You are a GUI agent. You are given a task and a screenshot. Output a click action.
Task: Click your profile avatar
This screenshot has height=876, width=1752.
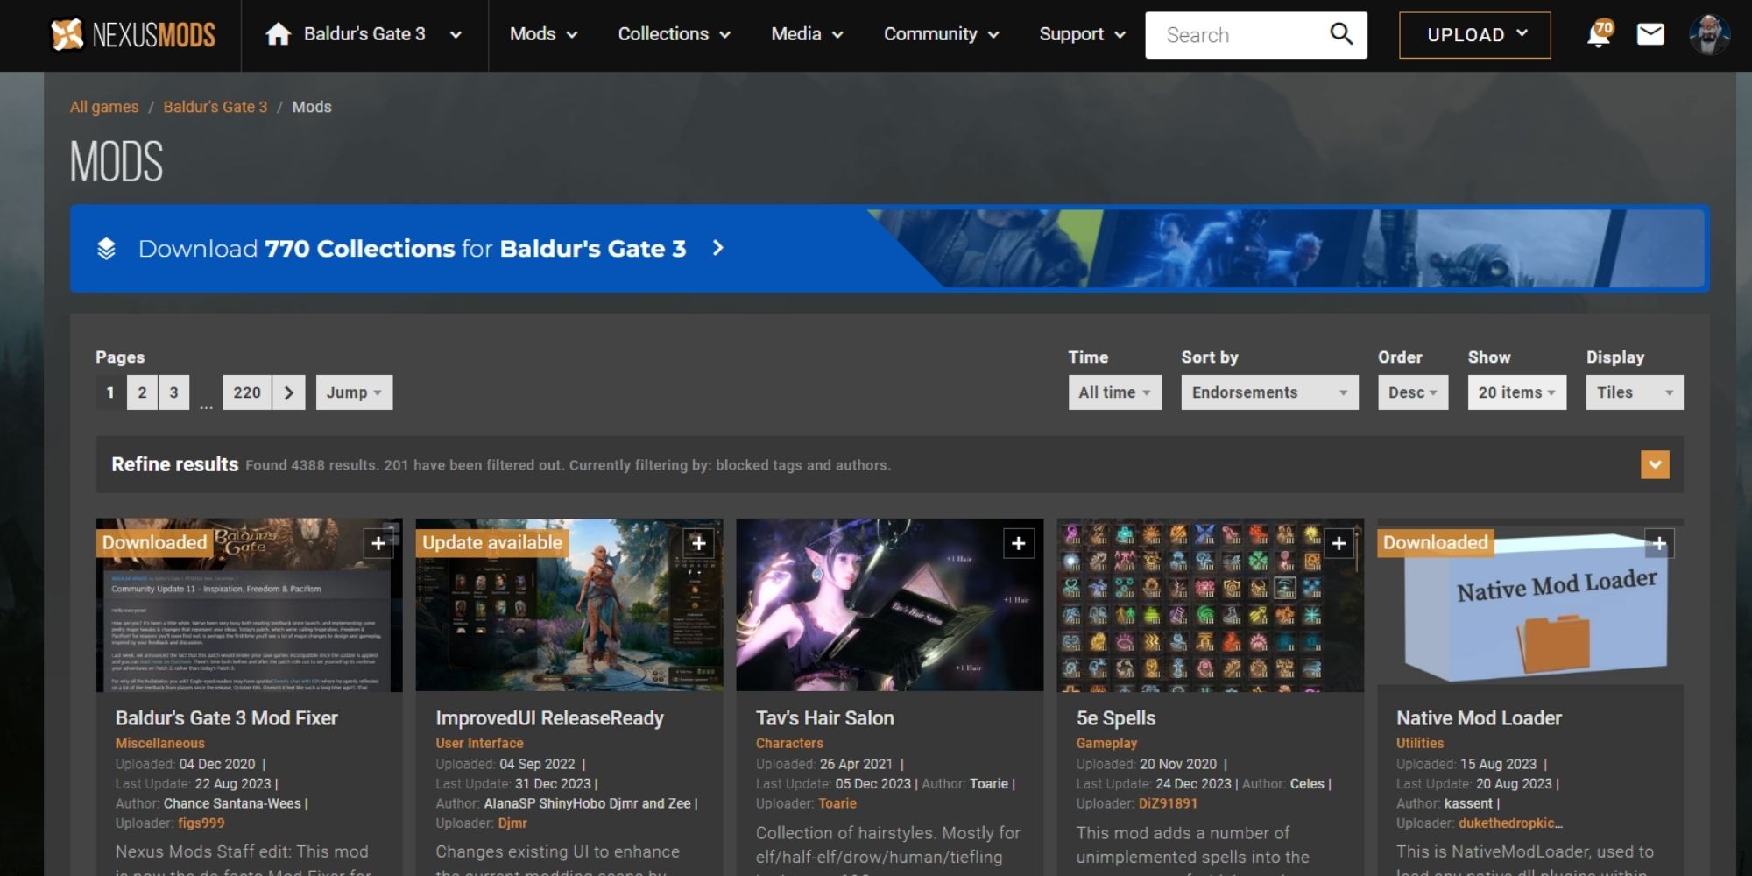(1709, 35)
